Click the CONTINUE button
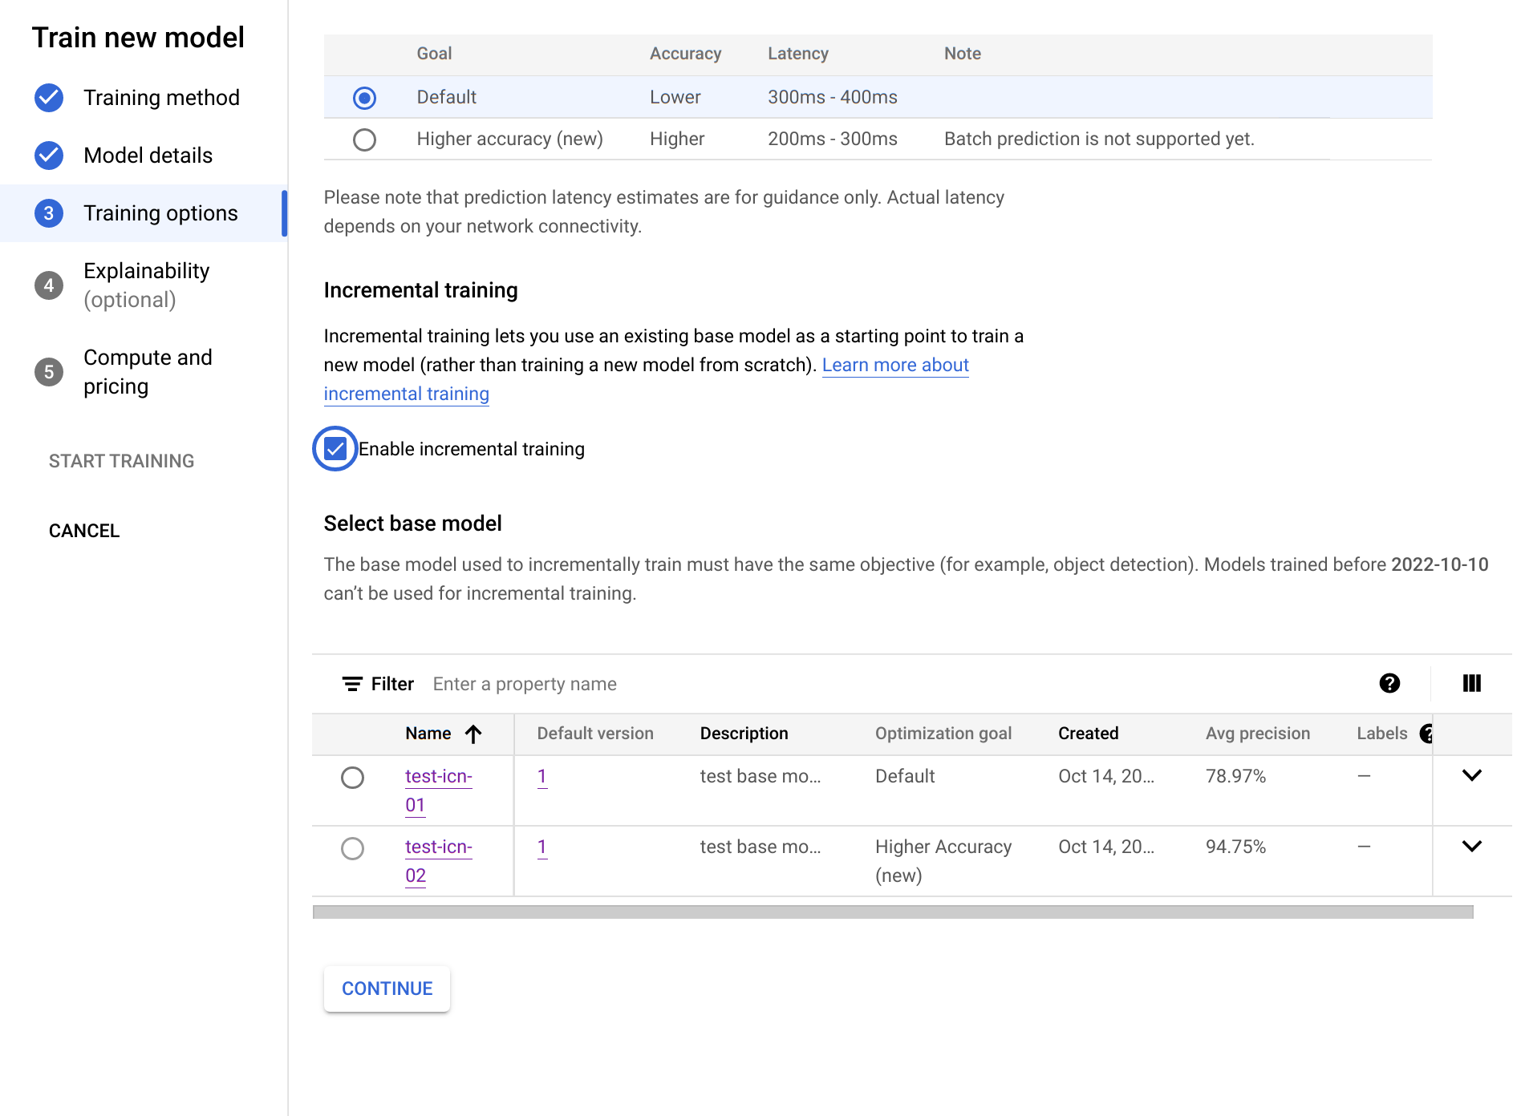Image resolution: width=1521 pixels, height=1116 pixels. pos(387,989)
